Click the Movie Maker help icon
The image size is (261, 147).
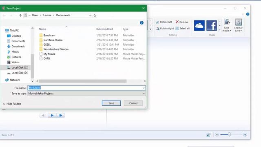248,14
